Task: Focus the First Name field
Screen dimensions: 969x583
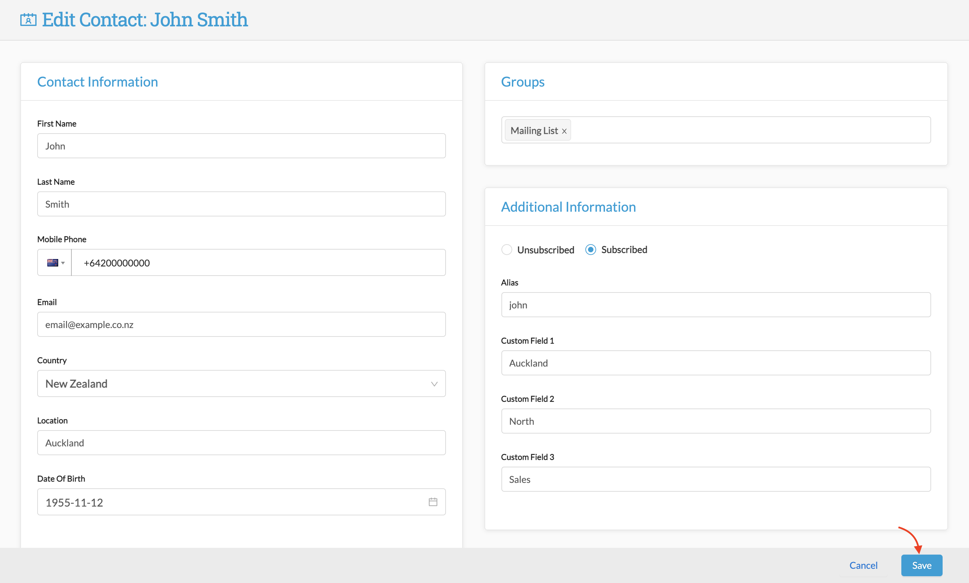Action: coord(241,146)
